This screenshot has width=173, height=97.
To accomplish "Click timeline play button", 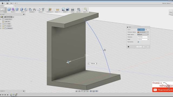I will [5, 95].
